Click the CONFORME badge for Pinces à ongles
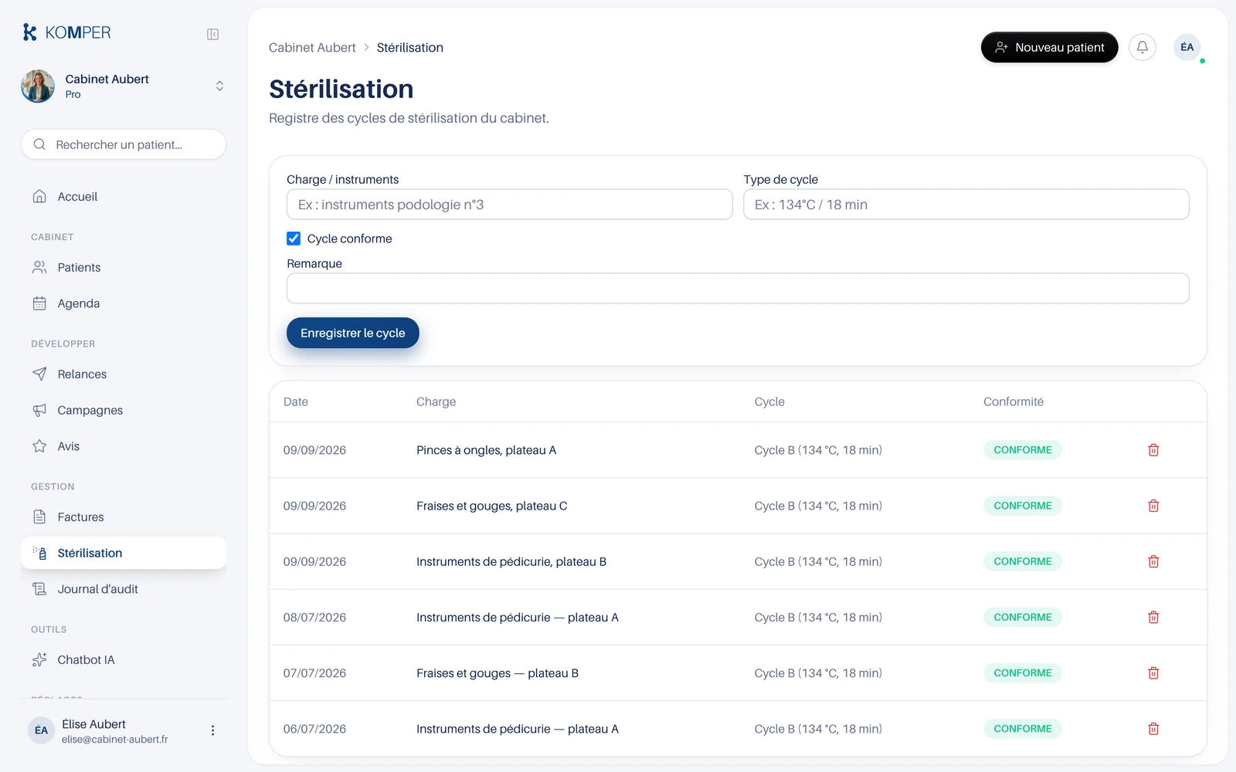The image size is (1236, 772). pos(1023,450)
